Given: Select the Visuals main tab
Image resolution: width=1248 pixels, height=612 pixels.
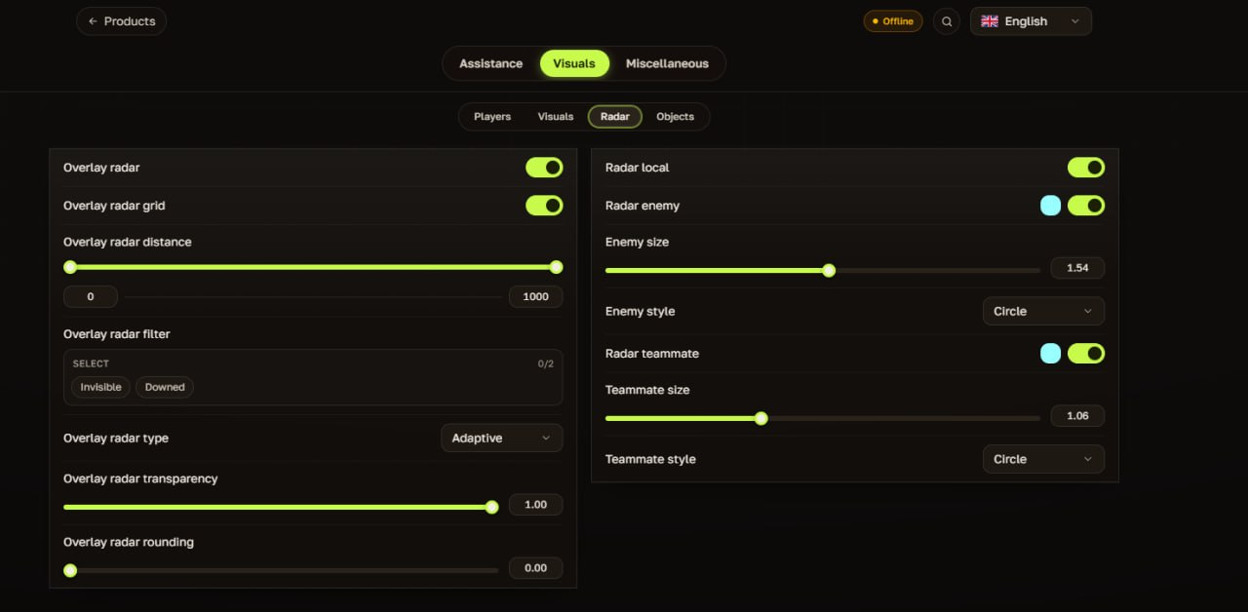Looking at the screenshot, I should (574, 63).
